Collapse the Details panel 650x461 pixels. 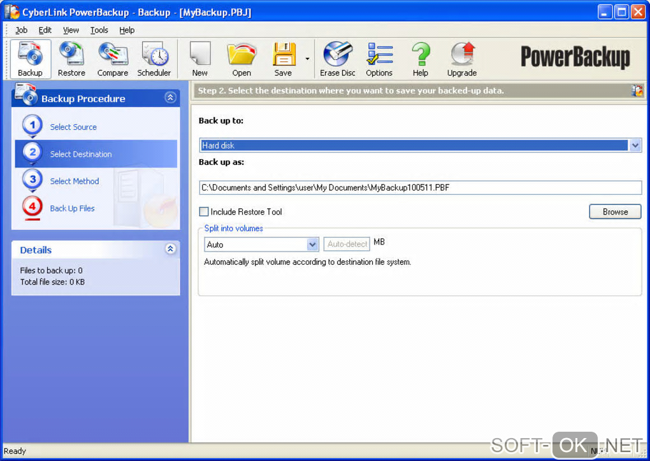pos(170,248)
